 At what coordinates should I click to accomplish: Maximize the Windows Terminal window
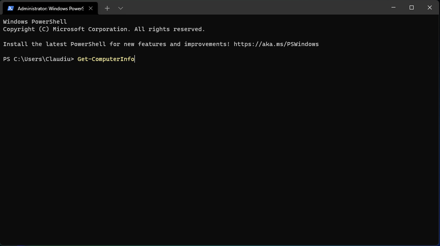[411, 7]
